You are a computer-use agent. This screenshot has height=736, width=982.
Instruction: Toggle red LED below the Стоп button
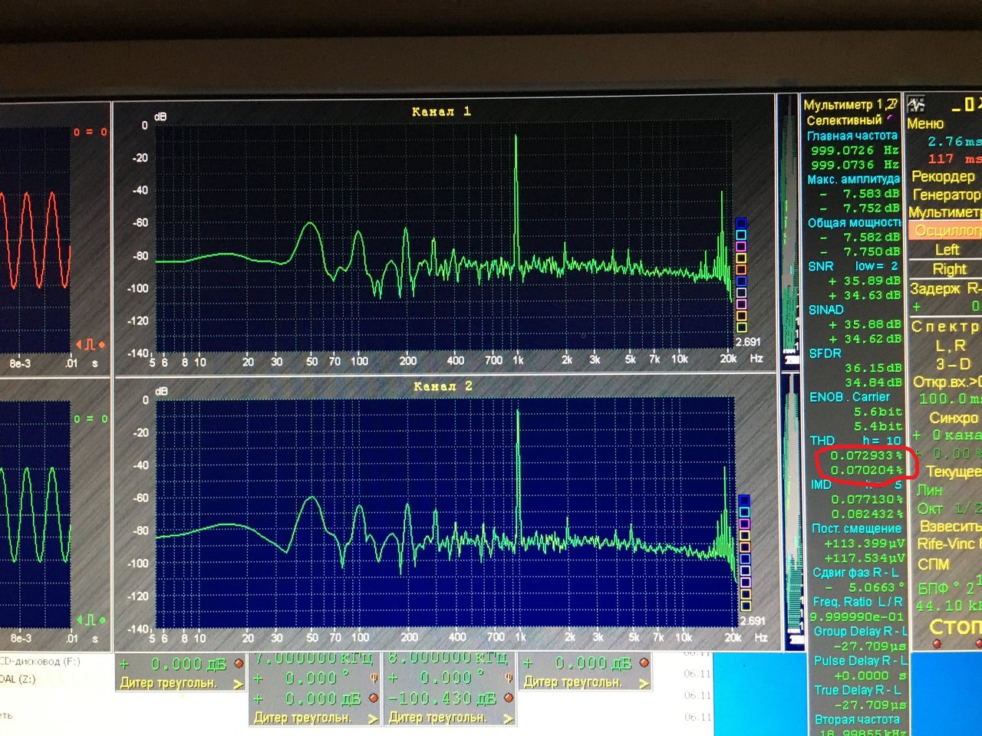coord(937,643)
